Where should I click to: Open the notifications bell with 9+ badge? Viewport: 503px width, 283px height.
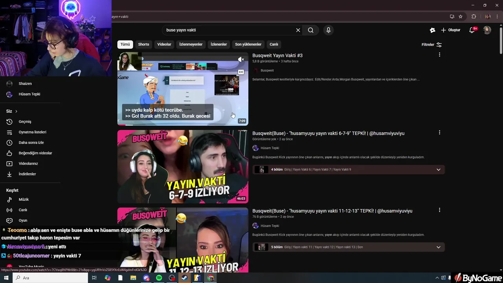(x=473, y=30)
